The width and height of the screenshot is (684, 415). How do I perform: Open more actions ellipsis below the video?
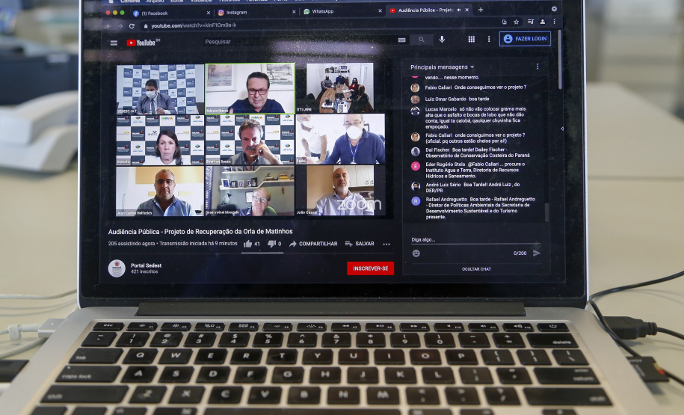pos(386,244)
